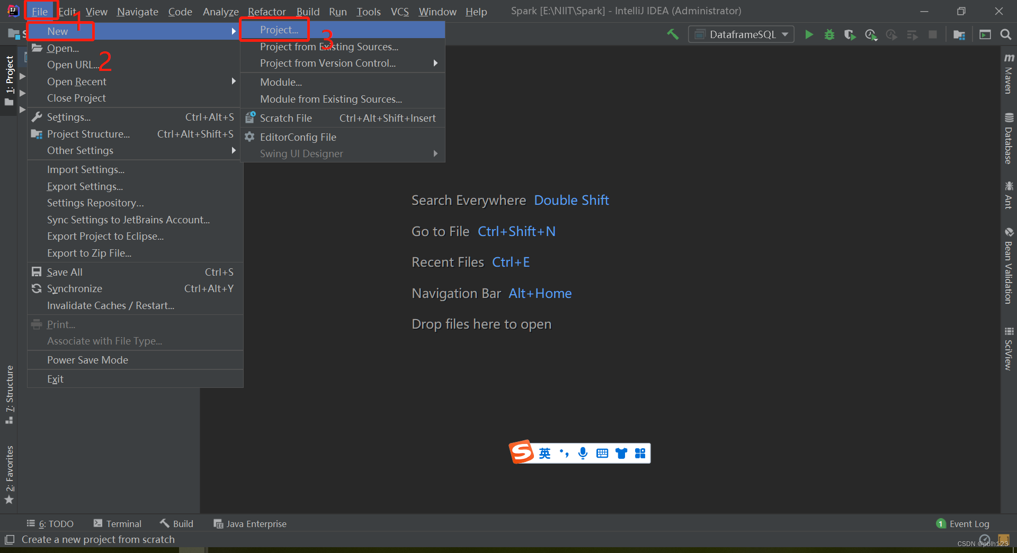Open the Event Log panel
The height and width of the screenshot is (553, 1017).
[x=963, y=524]
